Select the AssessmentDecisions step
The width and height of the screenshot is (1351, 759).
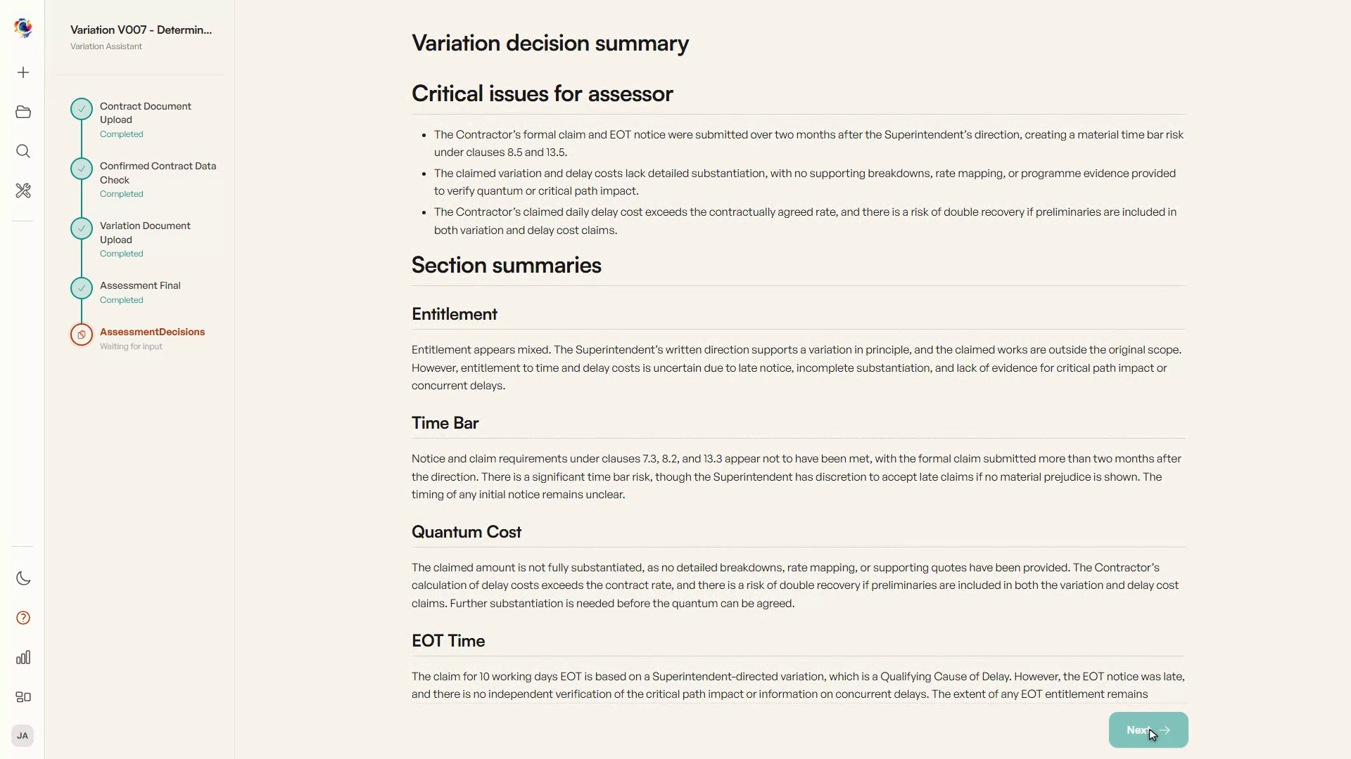pyautogui.click(x=144, y=338)
